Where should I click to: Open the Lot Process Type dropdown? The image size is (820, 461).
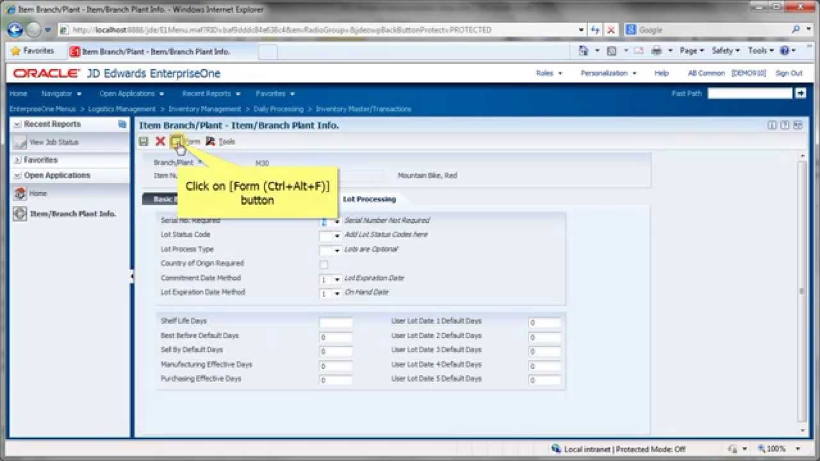[337, 250]
